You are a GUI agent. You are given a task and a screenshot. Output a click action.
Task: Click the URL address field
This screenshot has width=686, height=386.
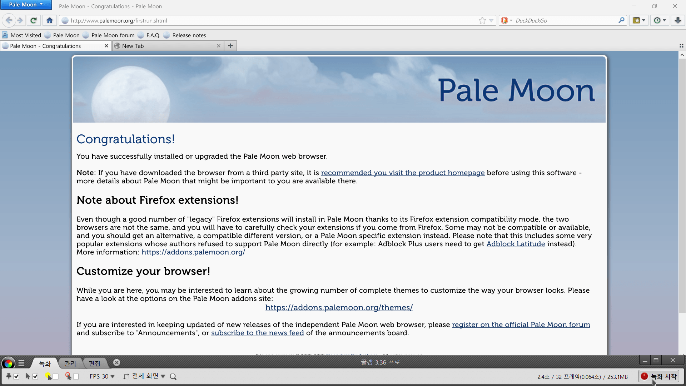pos(272,20)
